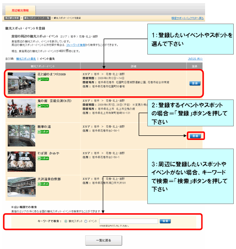Click the そば房 かみや title text

coord(48,153)
